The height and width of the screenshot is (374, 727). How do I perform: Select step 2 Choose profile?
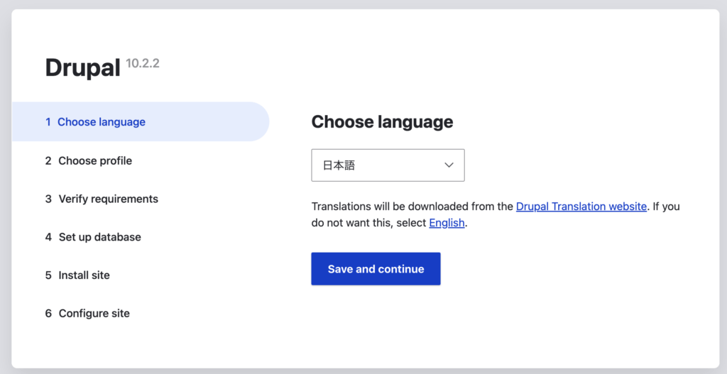pos(89,161)
